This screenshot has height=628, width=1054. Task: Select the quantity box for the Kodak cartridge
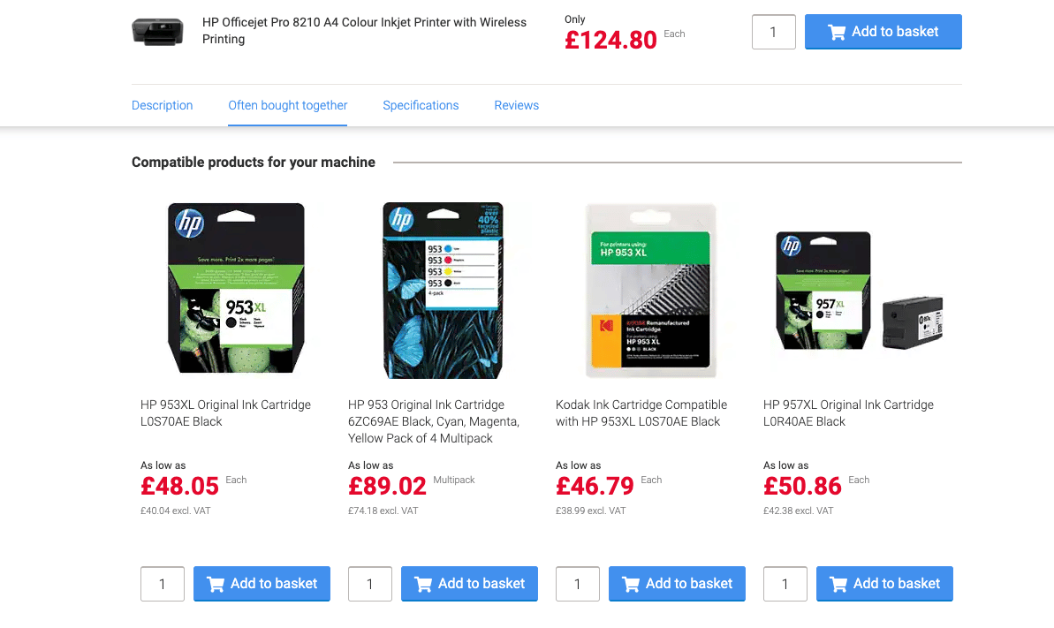(x=578, y=584)
